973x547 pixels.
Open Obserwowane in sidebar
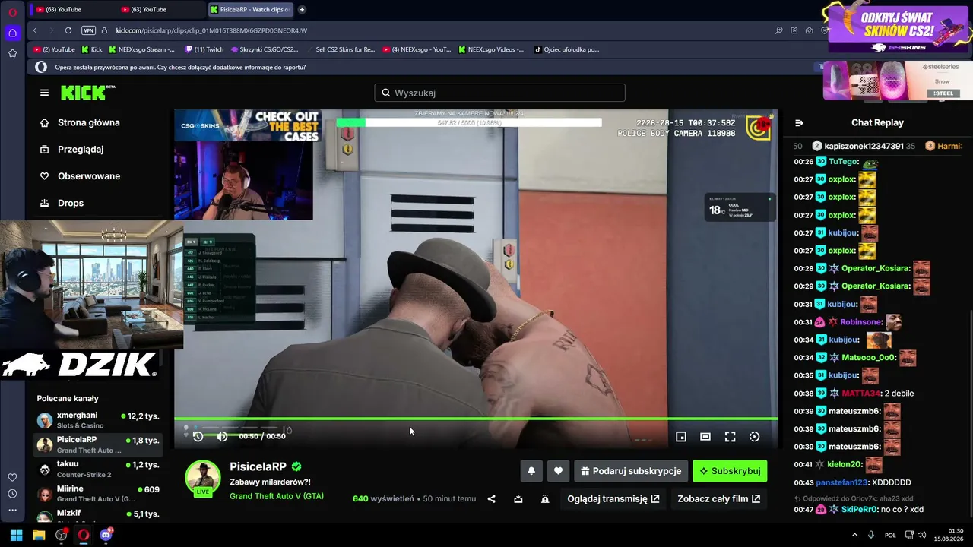[89, 176]
